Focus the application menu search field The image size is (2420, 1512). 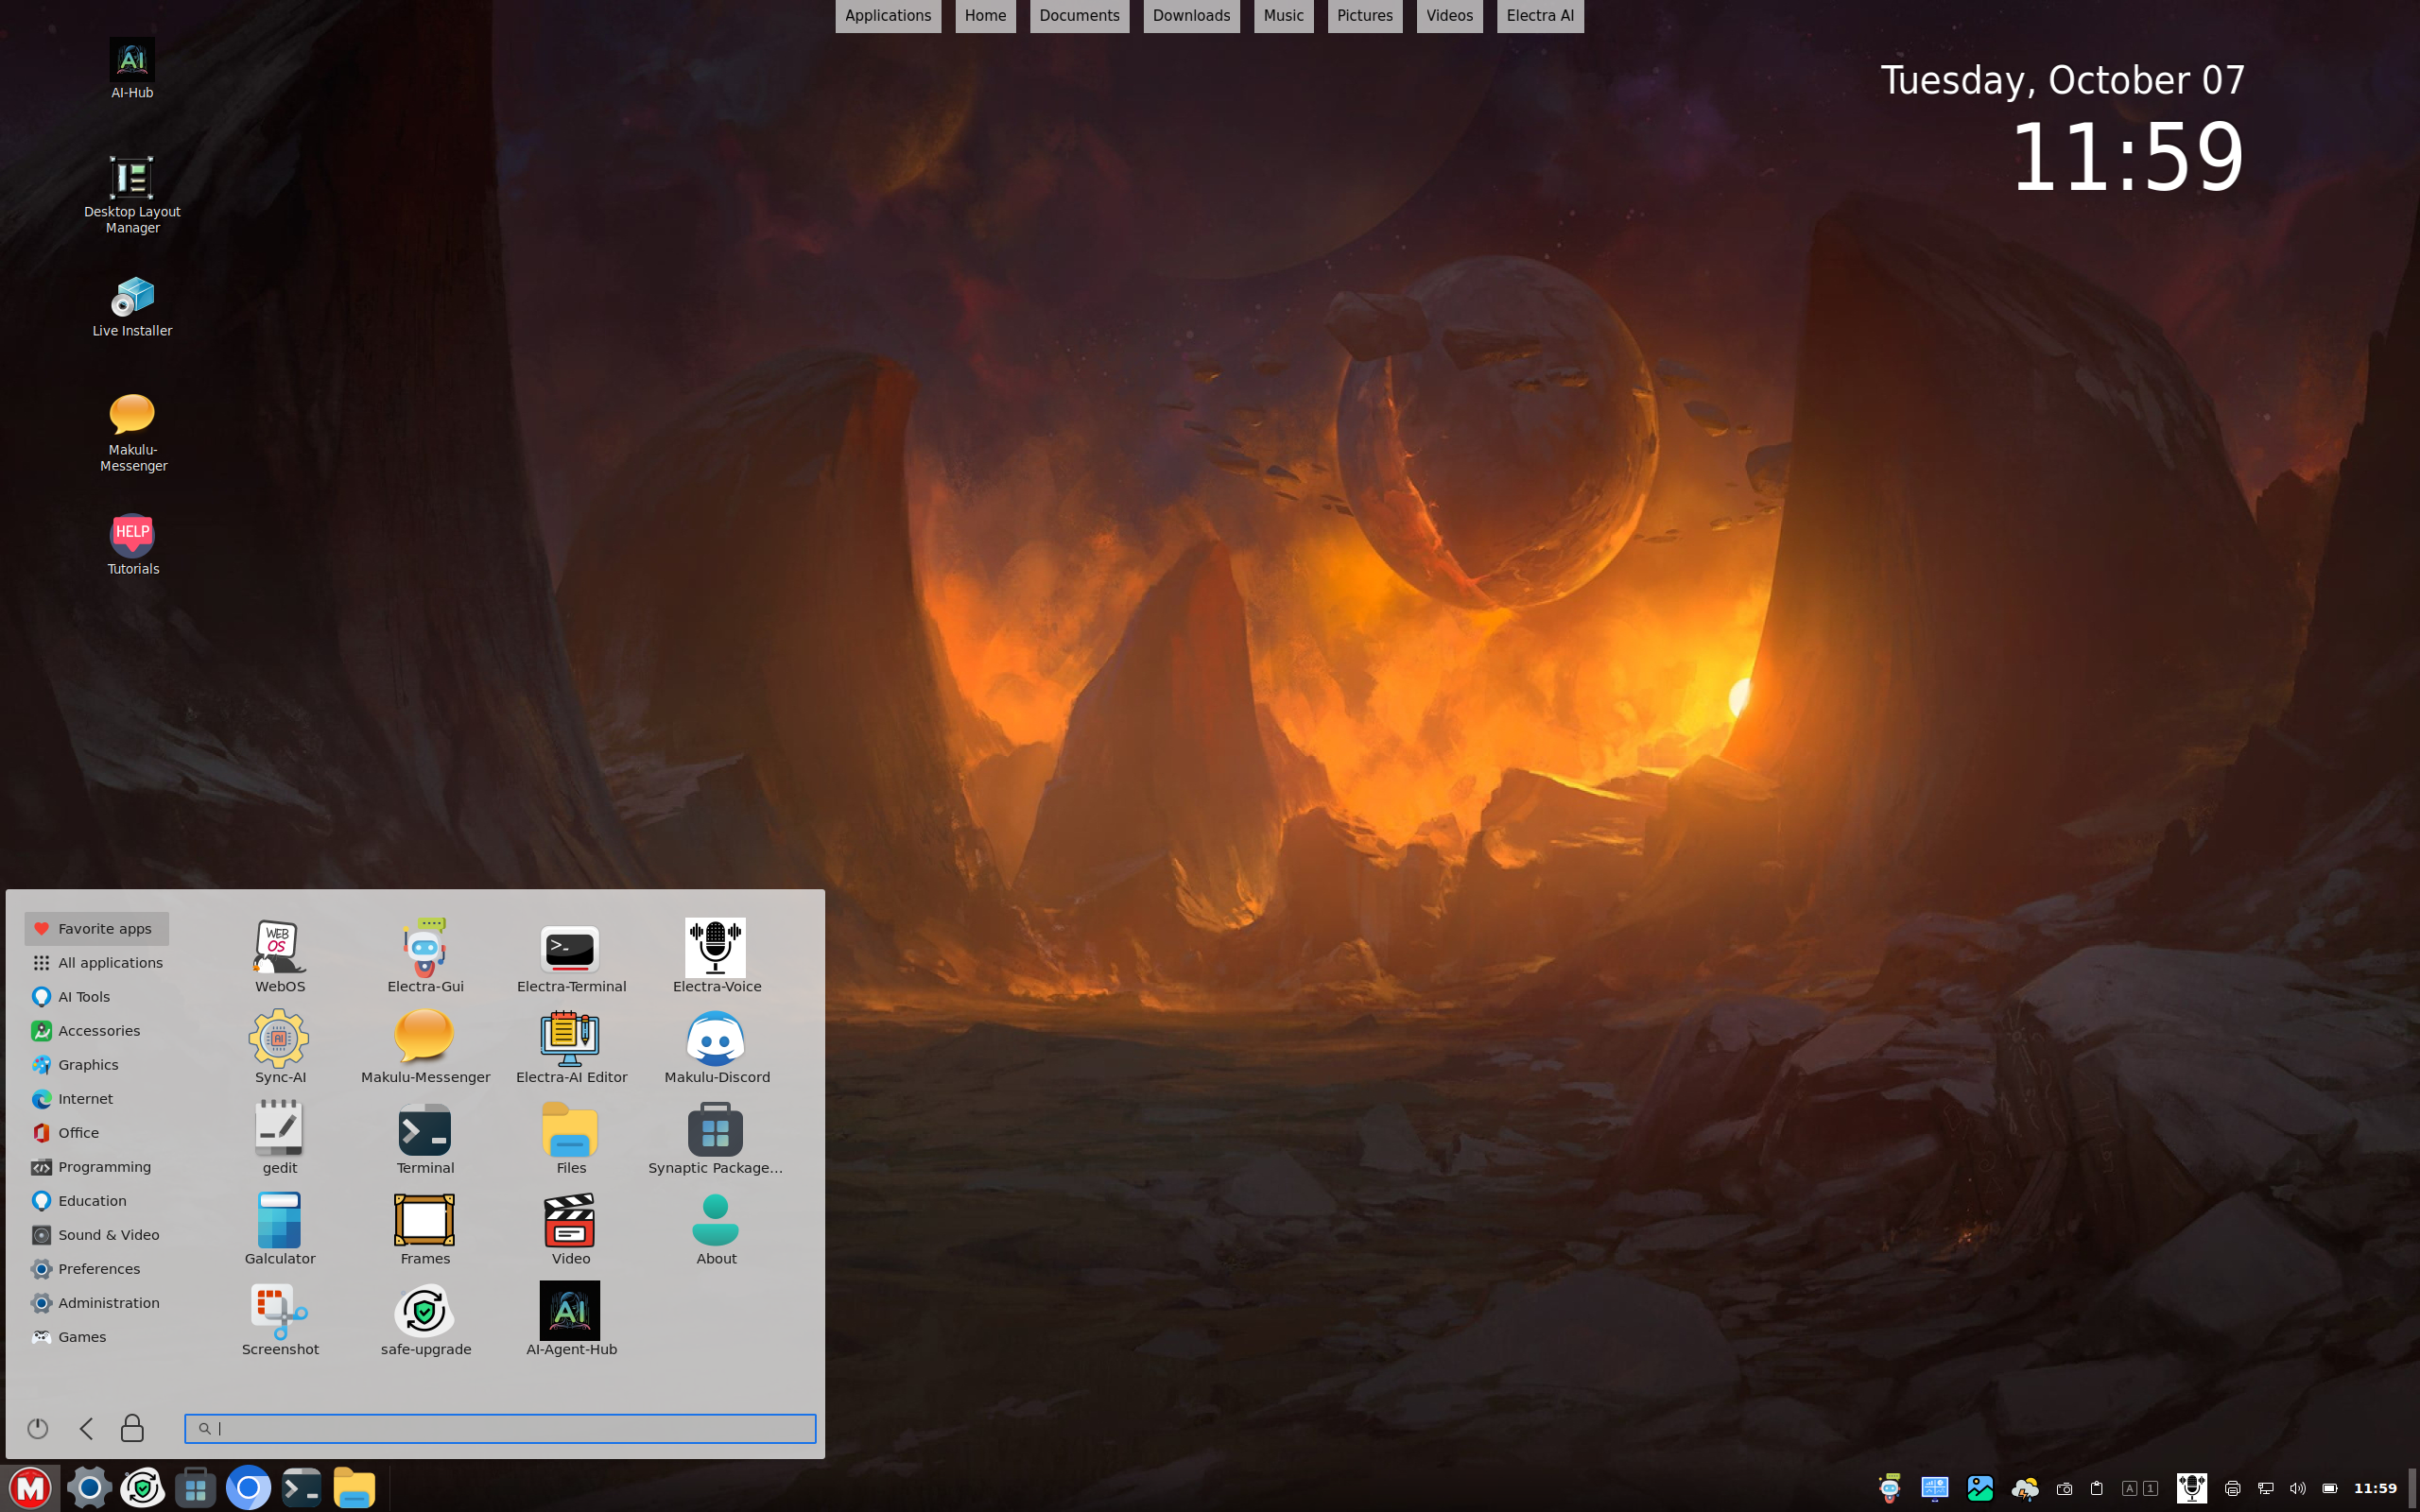click(x=500, y=1428)
